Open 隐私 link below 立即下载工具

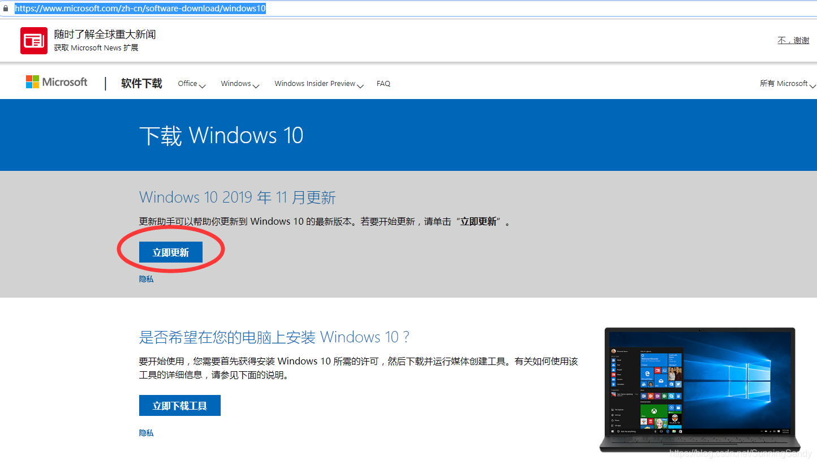147,433
